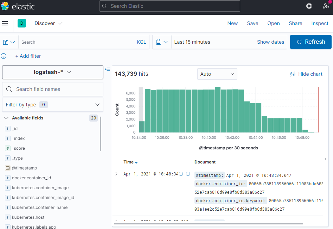Open the logstash-* index pattern dropdown

53,72
